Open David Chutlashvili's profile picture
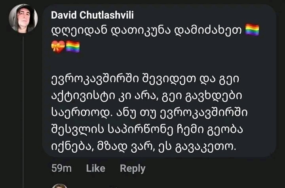Screen dimensions: 285x188 click(x=23, y=18)
